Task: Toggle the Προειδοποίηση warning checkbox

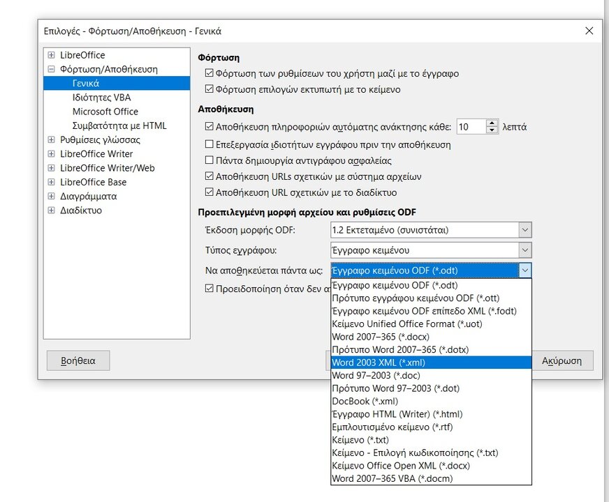Action: (x=209, y=289)
